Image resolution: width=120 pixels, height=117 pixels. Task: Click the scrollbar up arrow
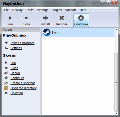116,30
